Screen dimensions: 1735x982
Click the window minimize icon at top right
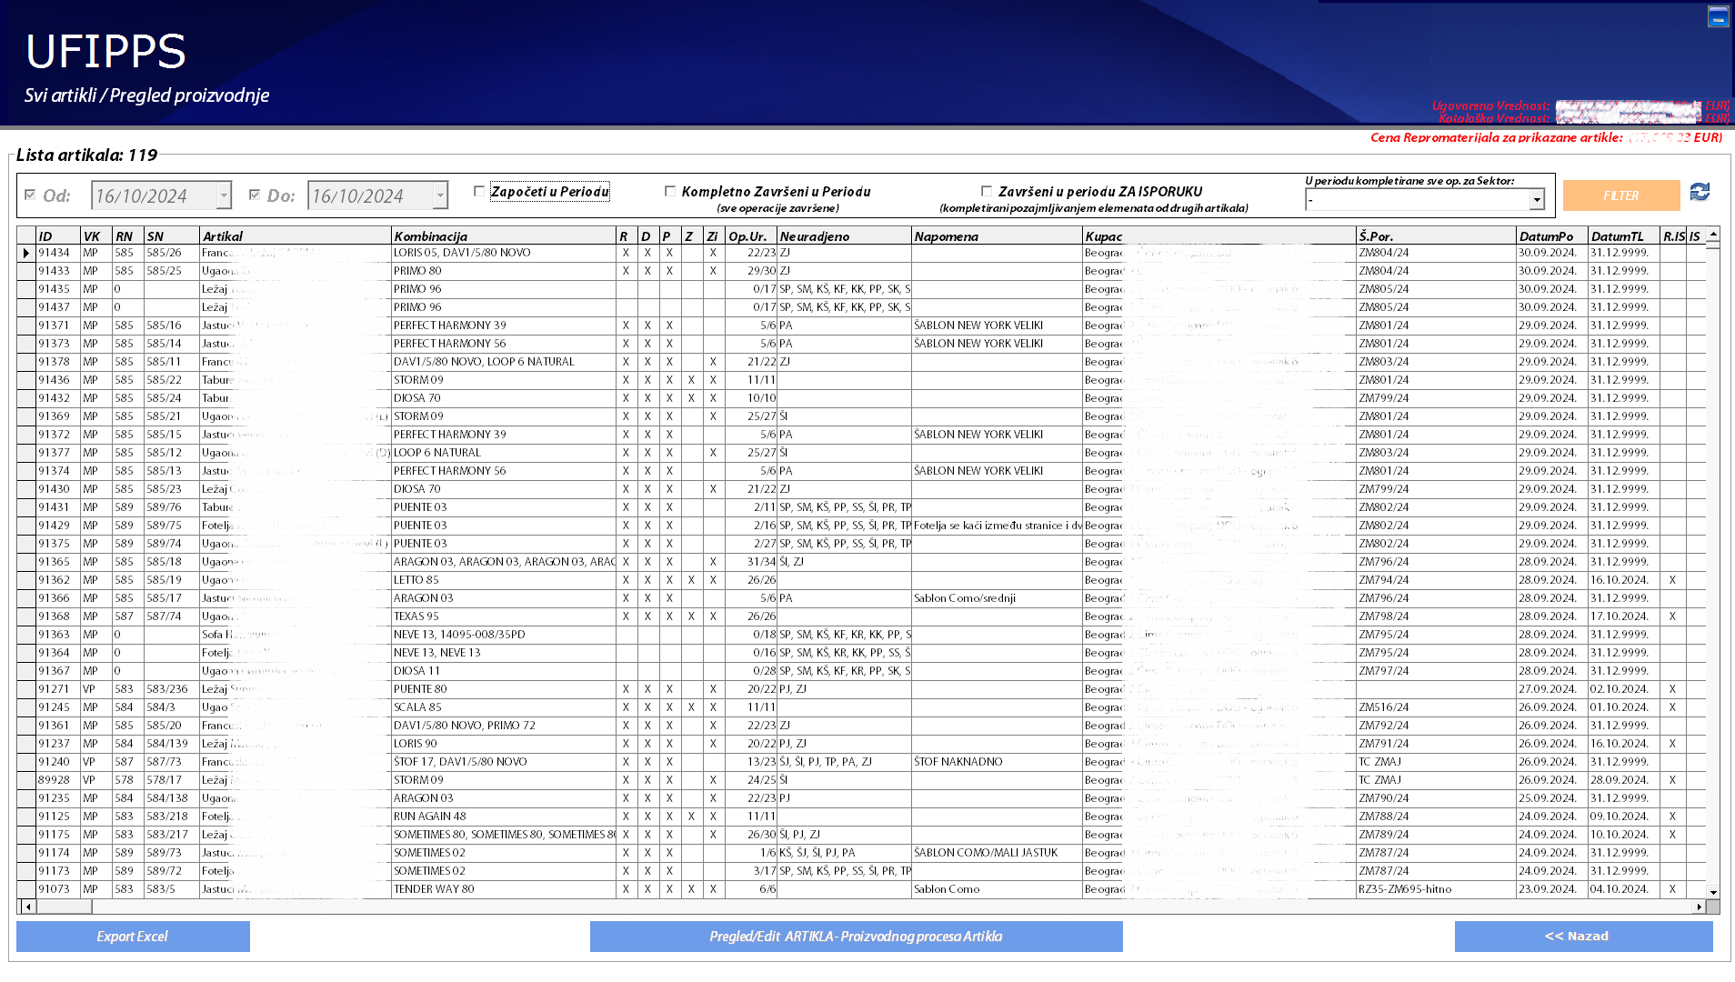coord(1718,17)
